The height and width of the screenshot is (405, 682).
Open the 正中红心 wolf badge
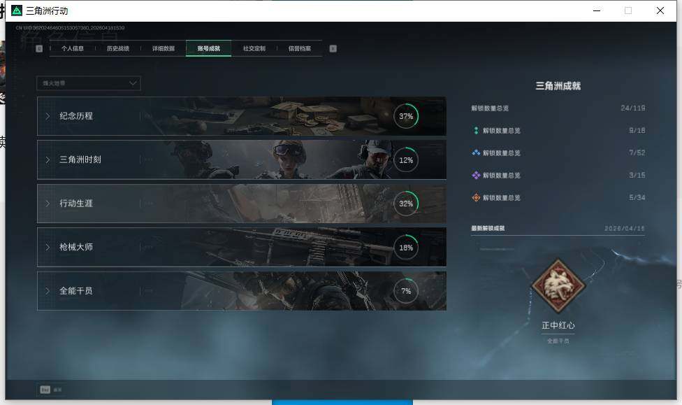click(558, 285)
